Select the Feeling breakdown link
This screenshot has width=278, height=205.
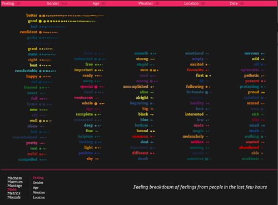(x=38, y=178)
